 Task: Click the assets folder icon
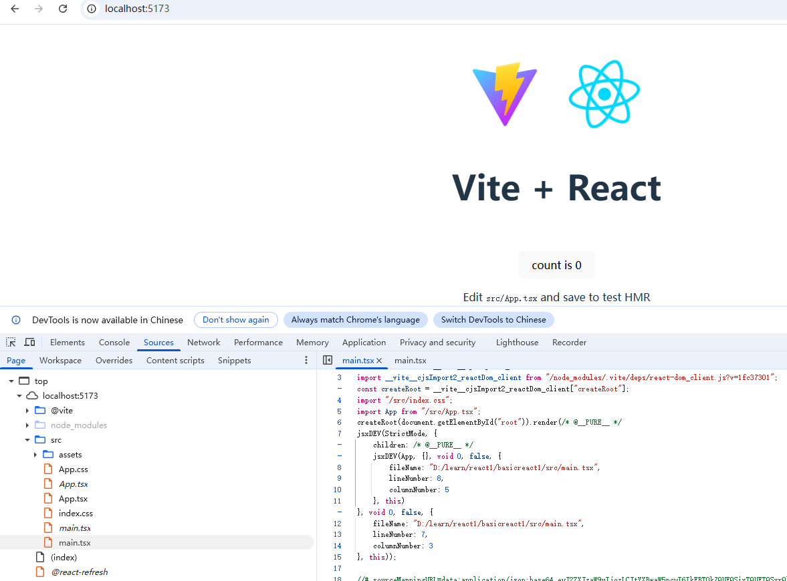48,454
